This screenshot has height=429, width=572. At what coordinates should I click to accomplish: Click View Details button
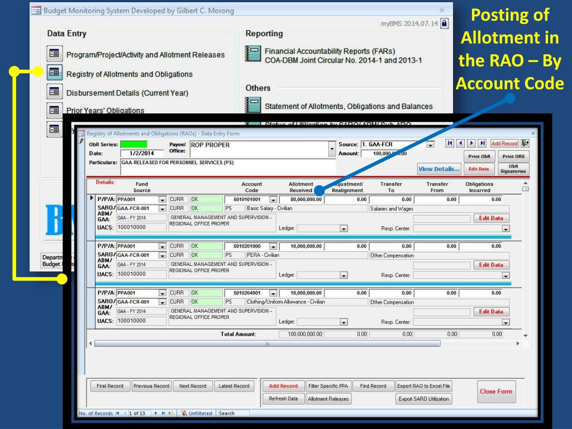[x=439, y=169]
